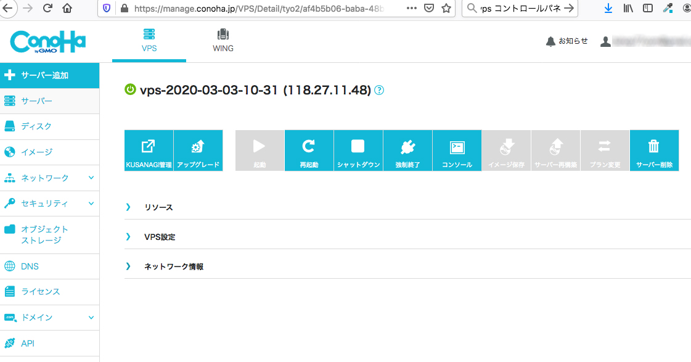Click the browser search field
Viewport: 691px width, 362px height.
(x=520, y=9)
